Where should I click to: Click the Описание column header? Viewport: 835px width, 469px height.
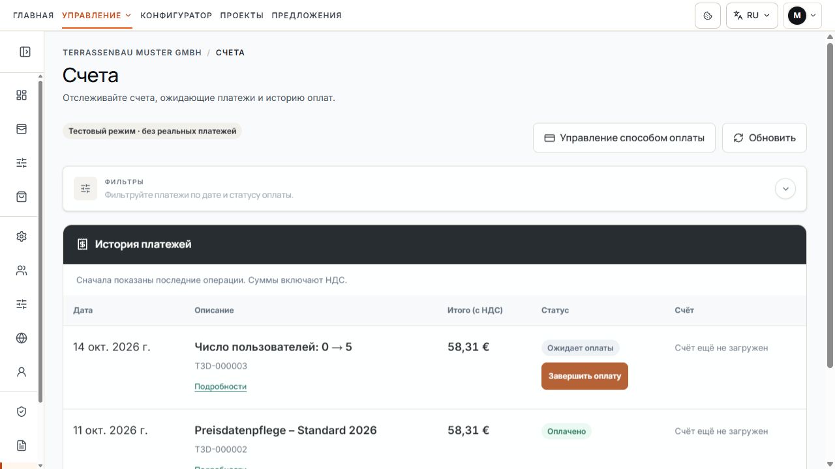click(x=214, y=310)
